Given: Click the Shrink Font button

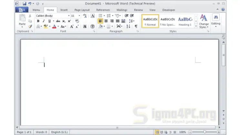Looking at the screenshot, I should pos(77,26).
